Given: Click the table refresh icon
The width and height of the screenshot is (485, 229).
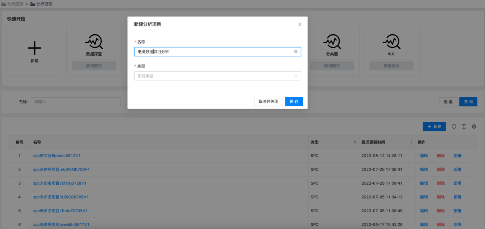Looking at the screenshot, I should [454, 127].
